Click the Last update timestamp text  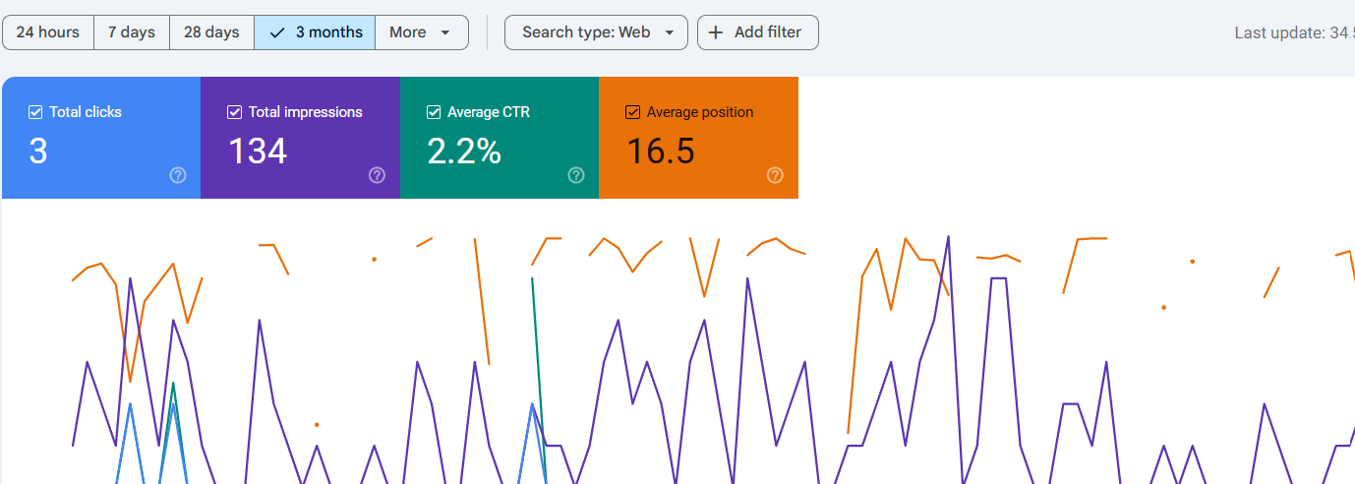coord(1292,32)
